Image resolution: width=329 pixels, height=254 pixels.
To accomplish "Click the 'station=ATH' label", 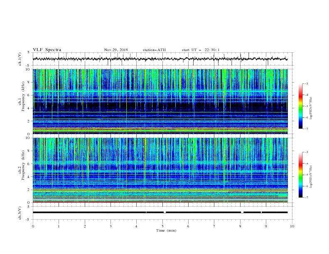I will [x=154, y=50].
